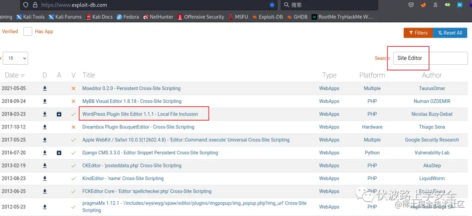Click the bookmark star in the address bar
The image size is (472, 216).
[x=272, y=5]
